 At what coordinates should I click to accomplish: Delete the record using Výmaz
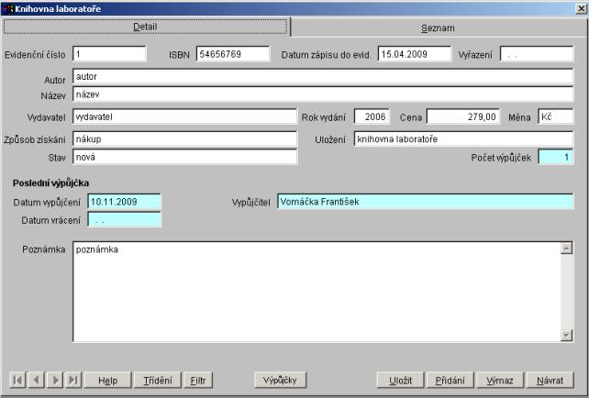(500, 380)
